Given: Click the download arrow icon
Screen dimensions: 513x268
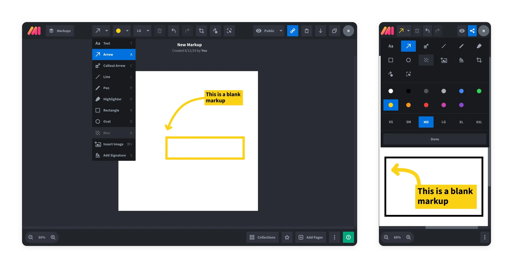Looking at the screenshot, I should 320,31.
